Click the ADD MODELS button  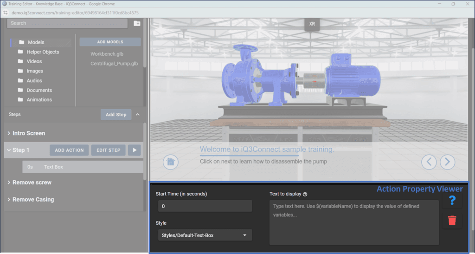tap(110, 42)
